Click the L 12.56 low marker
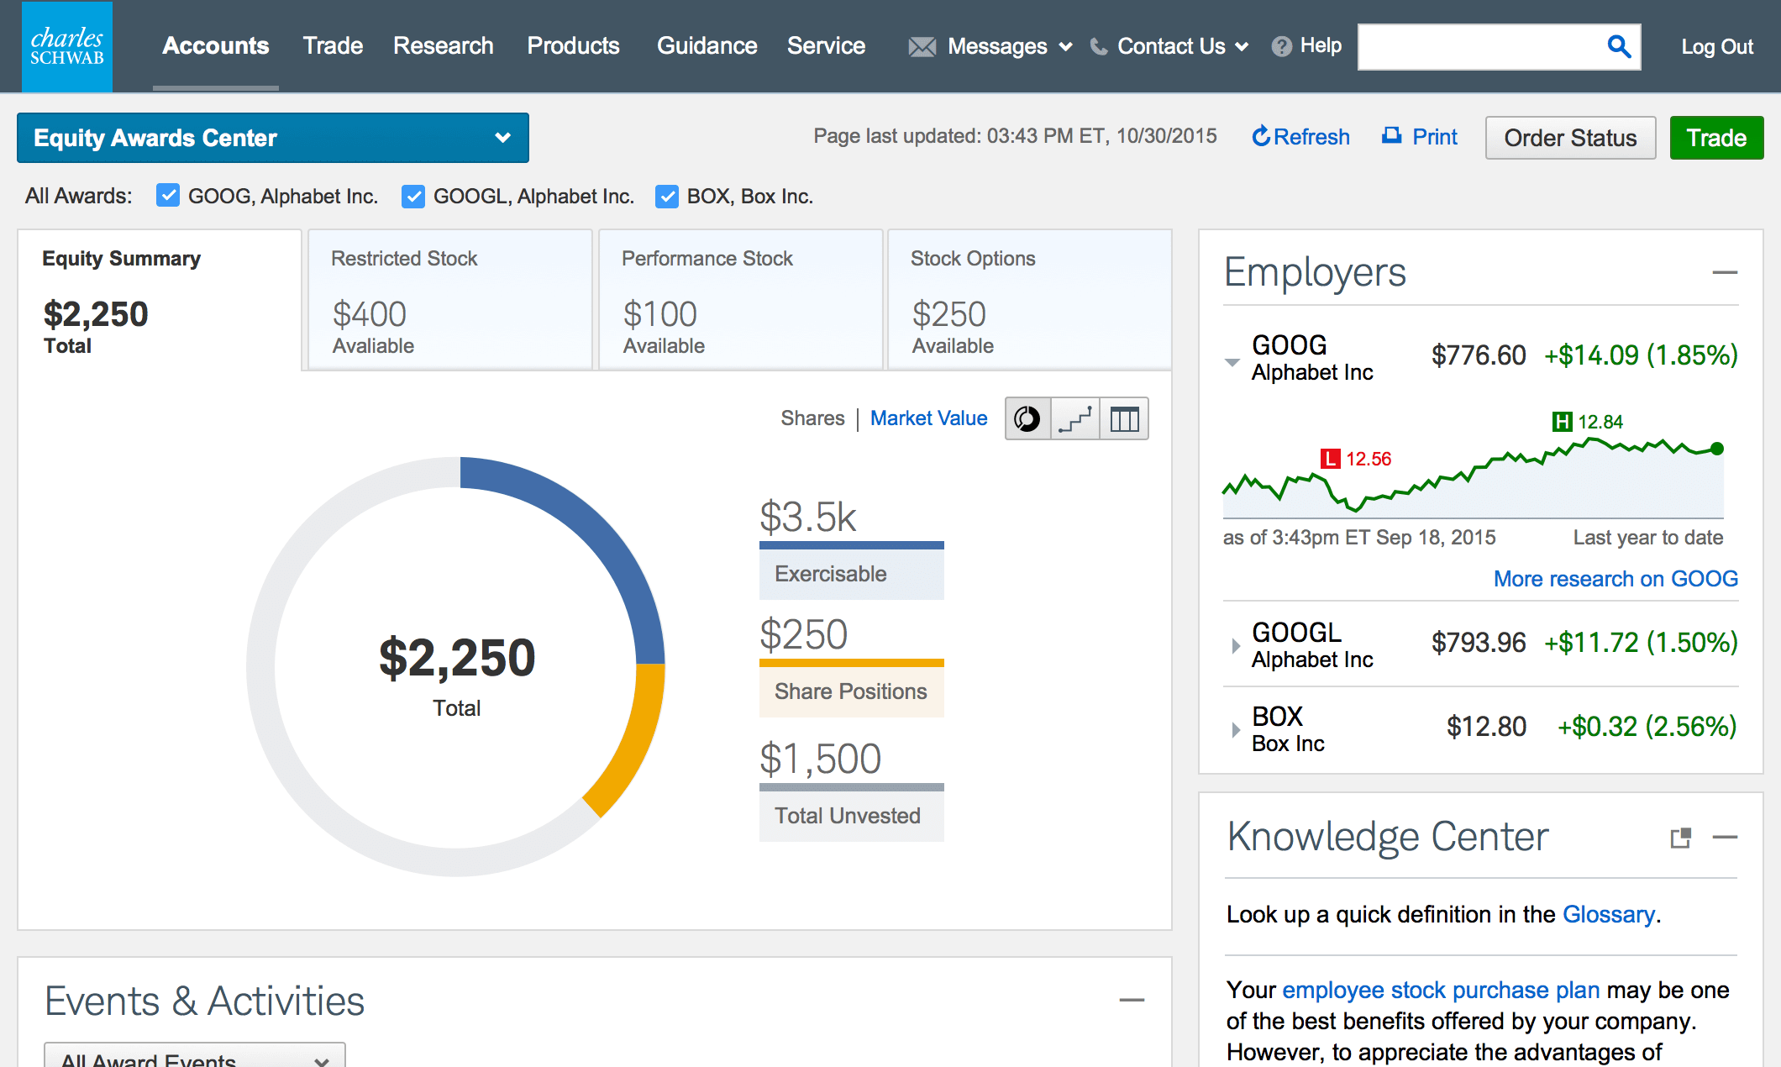Screen dimensions: 1781x1067 coord(1355,459)
